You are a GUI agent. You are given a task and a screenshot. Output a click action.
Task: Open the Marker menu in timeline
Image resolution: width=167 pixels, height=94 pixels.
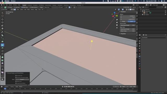(x=21, y=87)
